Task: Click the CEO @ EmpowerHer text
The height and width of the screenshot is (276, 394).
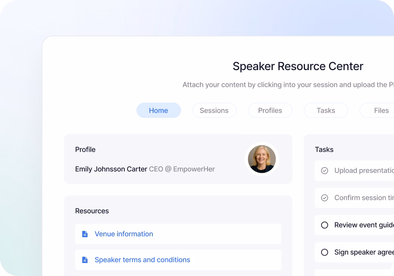Action: tap(182, 169)
